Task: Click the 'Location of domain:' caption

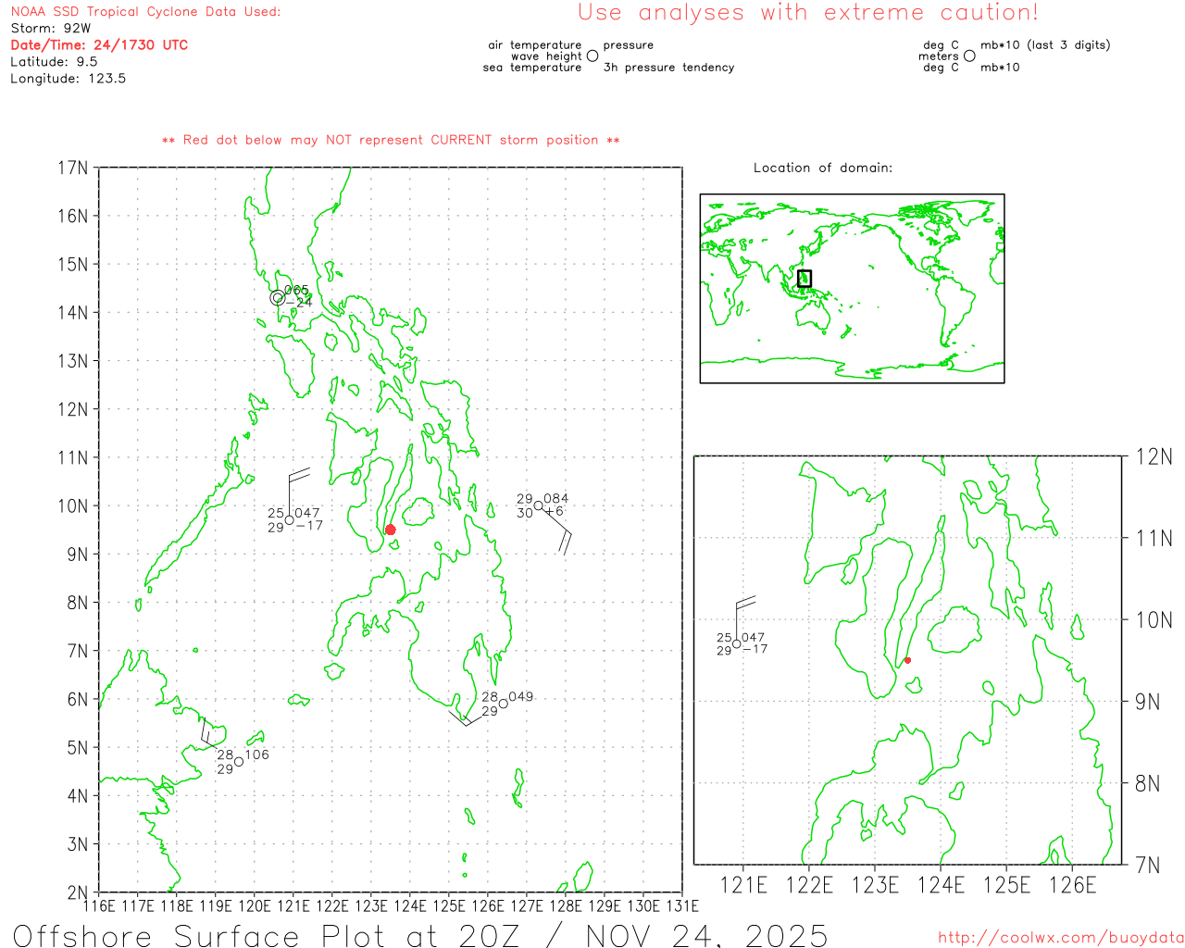Action: [823, 168]
